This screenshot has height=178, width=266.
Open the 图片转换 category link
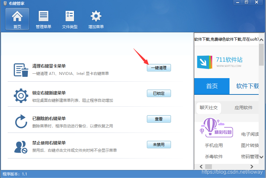pos(250,145)
